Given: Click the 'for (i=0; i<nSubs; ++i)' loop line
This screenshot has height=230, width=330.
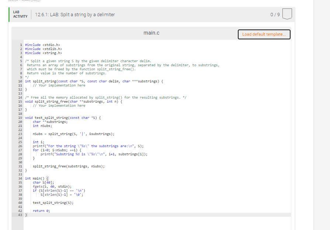Looking at the screenshot, I should [57, 150].
